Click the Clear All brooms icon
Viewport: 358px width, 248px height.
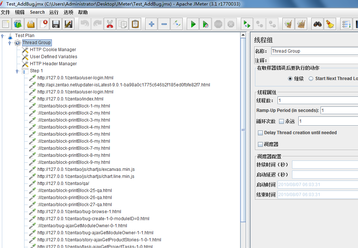[301, 24]
